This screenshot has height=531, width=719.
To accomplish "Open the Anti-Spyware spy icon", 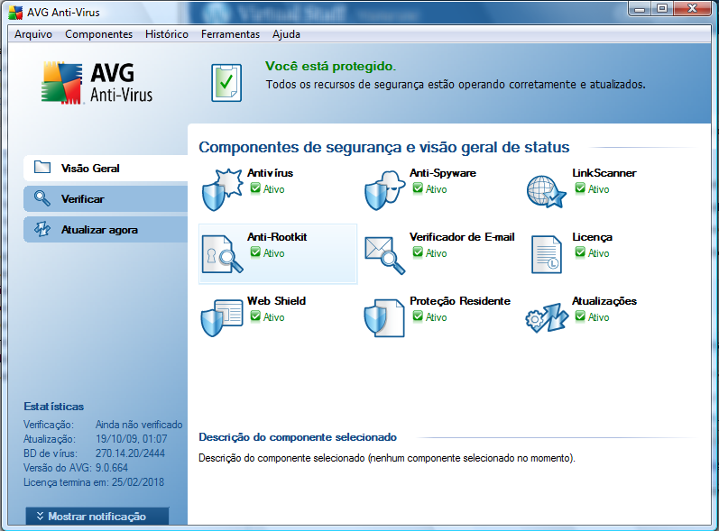I will pos(384,190).
